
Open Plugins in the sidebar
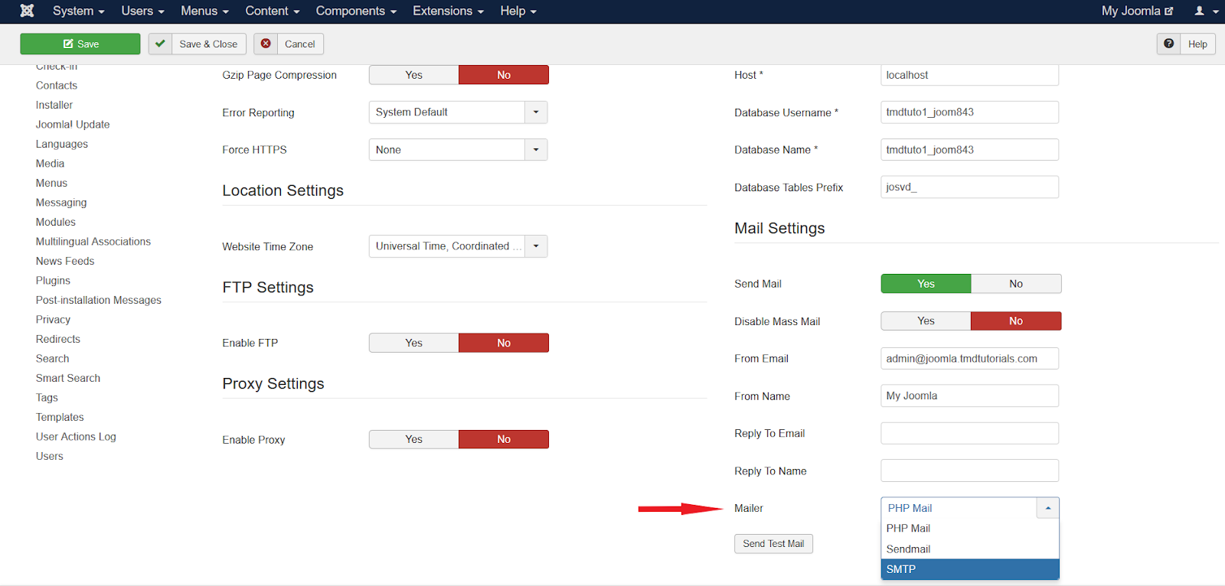(53, 281)
